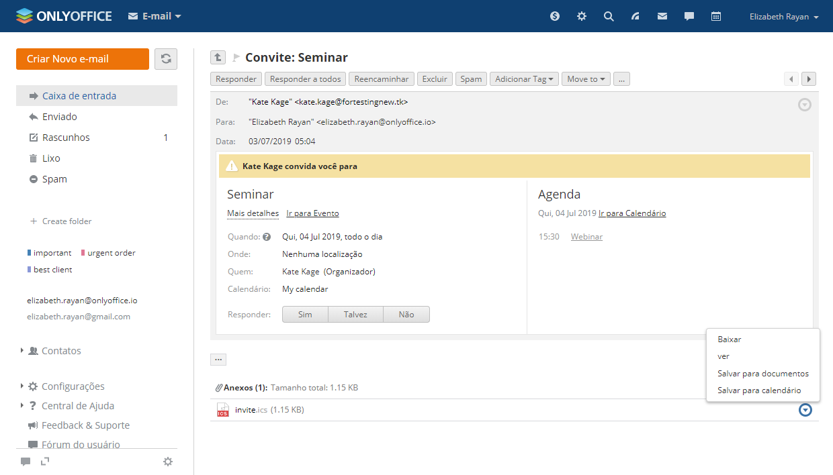Viewport: 833px width, 475px height.
Task: Follow the Ir para Calendário link
Action: coord(632,213)
